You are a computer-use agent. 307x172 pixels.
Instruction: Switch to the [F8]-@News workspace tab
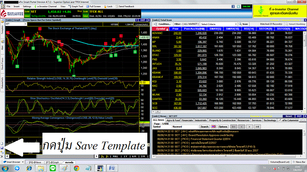[x=35, y=162]
